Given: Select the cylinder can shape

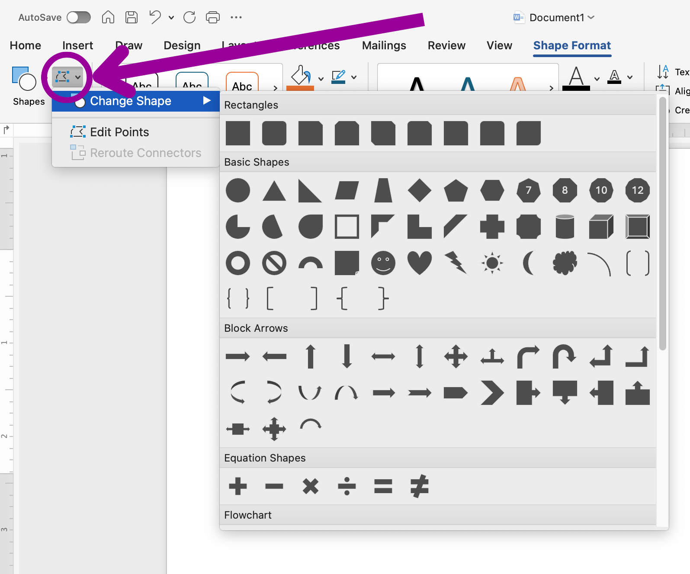Looking at the screenshot, I should coord(565,227).
